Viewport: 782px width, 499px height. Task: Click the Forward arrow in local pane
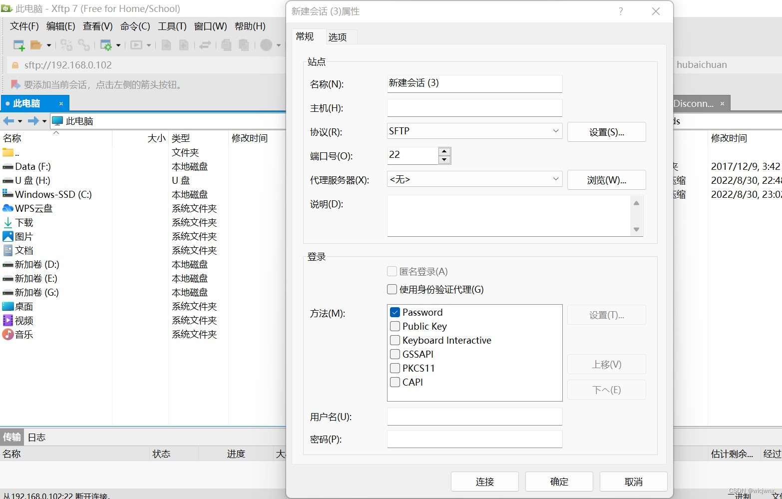[33, 121]
